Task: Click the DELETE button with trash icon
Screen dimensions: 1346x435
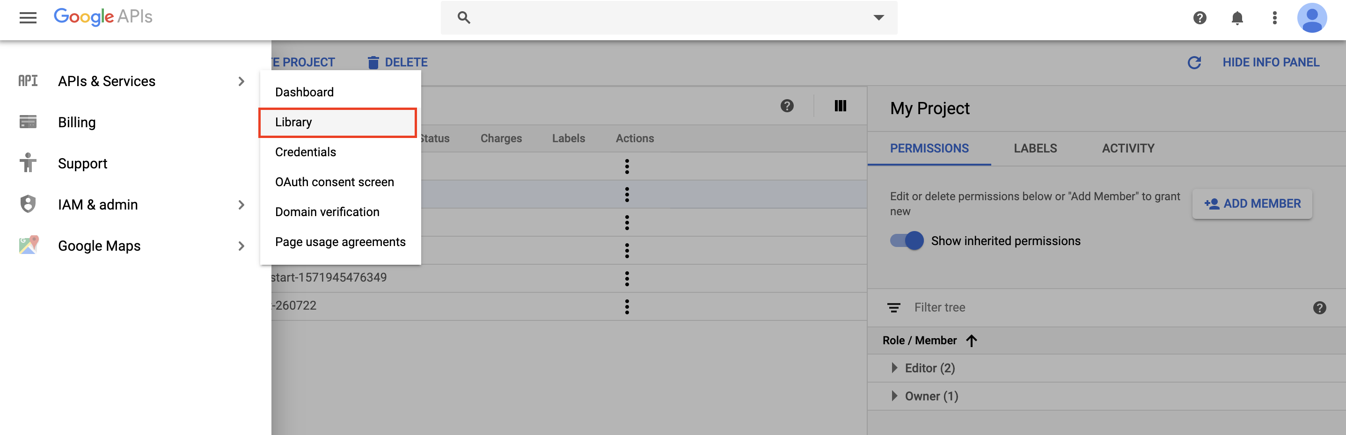Action: (398, 63)
